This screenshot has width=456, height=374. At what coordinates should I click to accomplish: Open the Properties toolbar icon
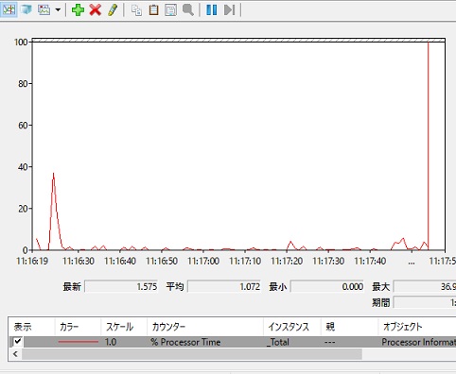(170, 9)
